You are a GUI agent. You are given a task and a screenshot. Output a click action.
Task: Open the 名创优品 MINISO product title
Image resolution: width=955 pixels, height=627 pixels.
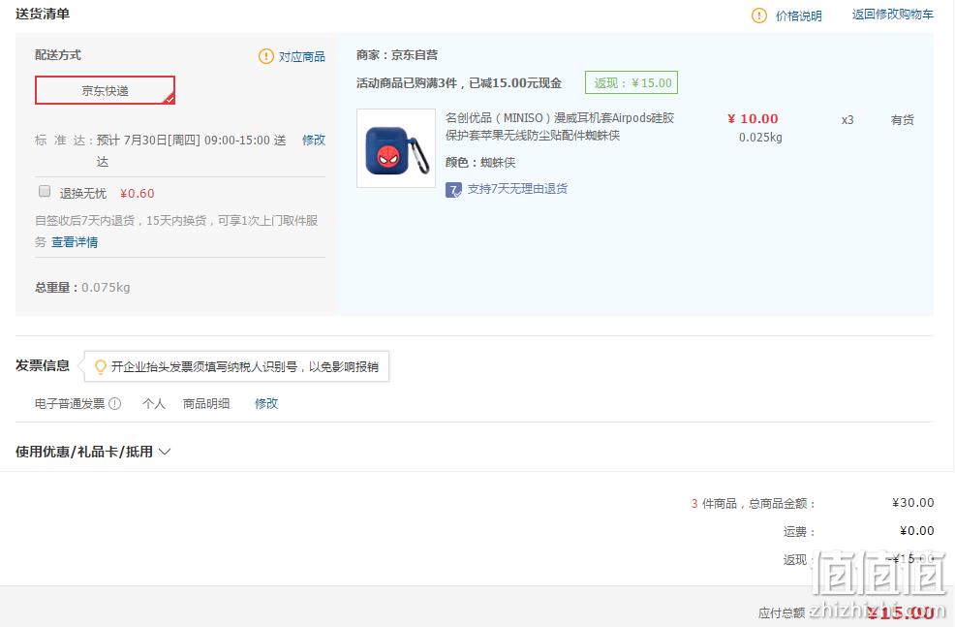click(x=560, y=126)
